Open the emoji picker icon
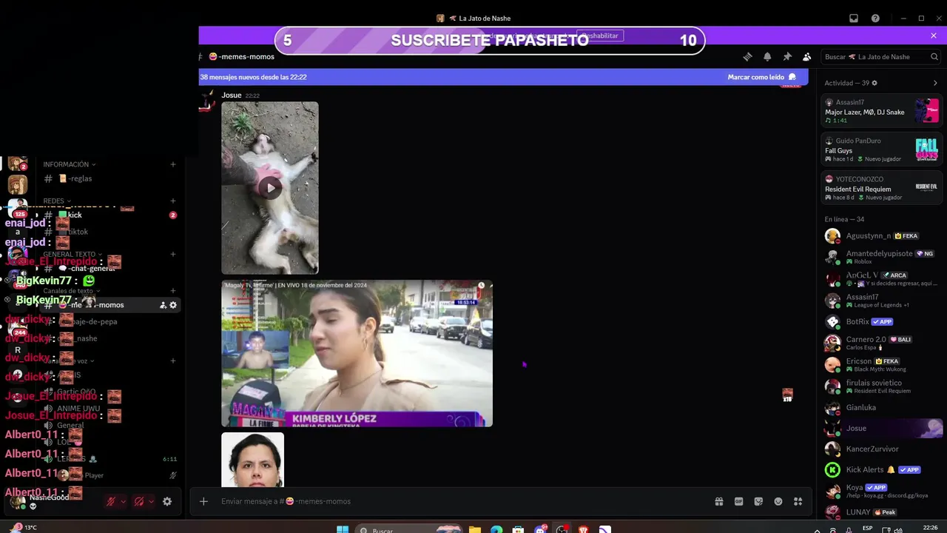This screenshot has width=947, height=533. click(778, 501)
